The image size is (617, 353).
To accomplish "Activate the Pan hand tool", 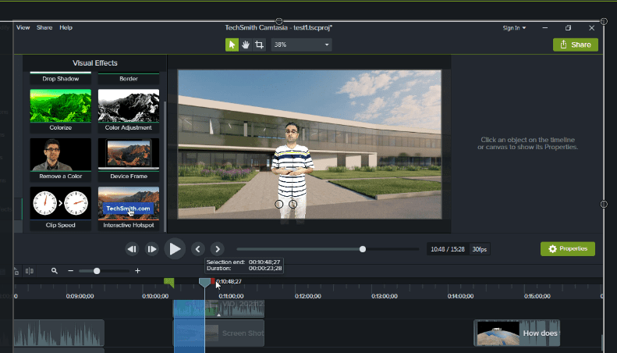I will coord(246,45).
